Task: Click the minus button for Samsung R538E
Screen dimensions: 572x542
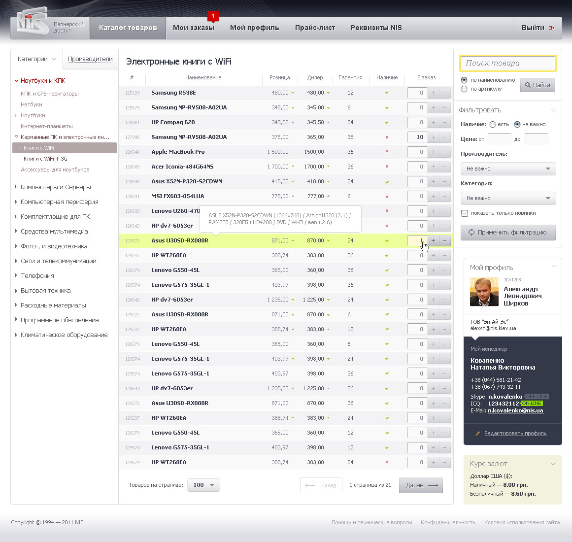Action: [445, 93]
